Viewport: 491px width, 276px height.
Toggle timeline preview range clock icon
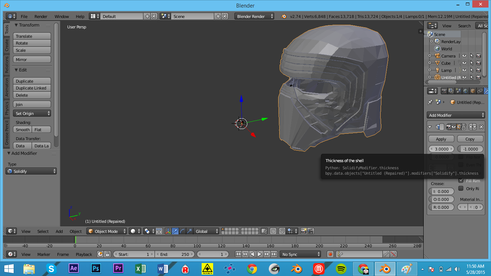(100, 254)
